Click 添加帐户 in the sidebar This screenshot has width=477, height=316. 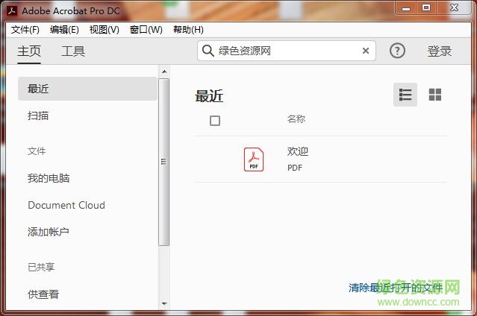click(48, 232)
